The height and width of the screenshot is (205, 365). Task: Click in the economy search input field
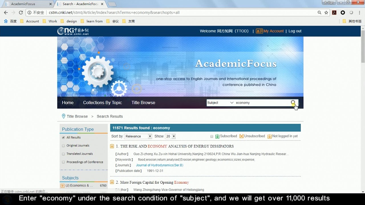[262, 103]
